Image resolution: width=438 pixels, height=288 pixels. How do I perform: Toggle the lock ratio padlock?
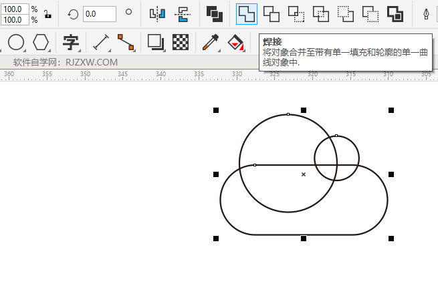coord(47,14)
